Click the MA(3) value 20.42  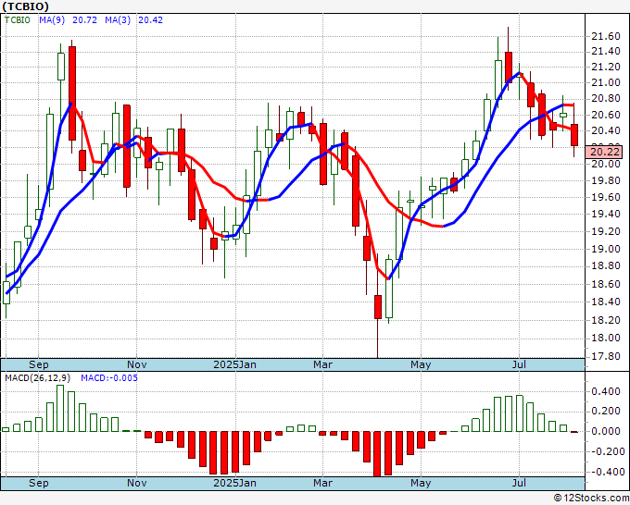150,19
